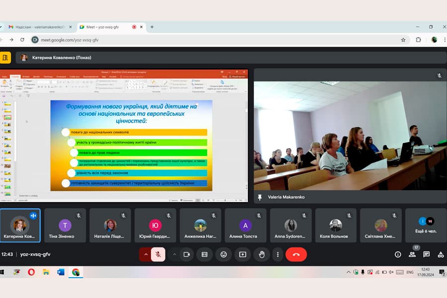This screenshot has width=447, height=298.
Task: Open the tray volume icon
Action: coord(391,272)
